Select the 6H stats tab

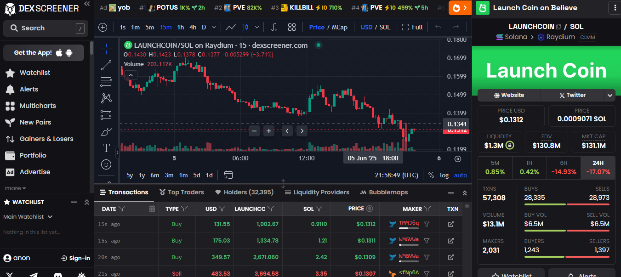click(563, 168)
